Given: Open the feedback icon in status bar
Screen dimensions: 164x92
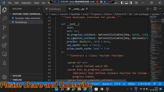Looking at the screenshot, I should [154, 84].
